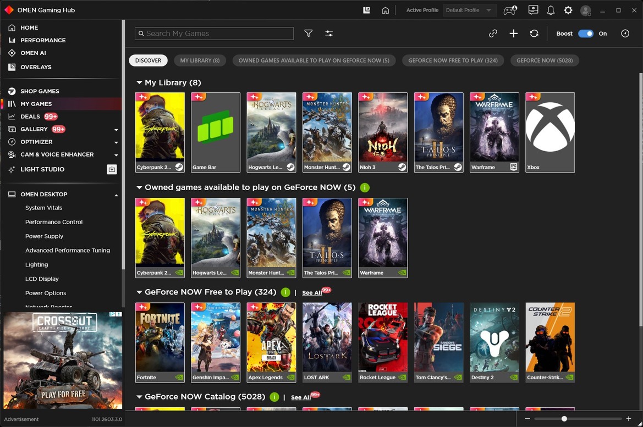The height and width of the screenshot is (427, 643).
Task: Open System Vitals
Action: click(43, 208)
